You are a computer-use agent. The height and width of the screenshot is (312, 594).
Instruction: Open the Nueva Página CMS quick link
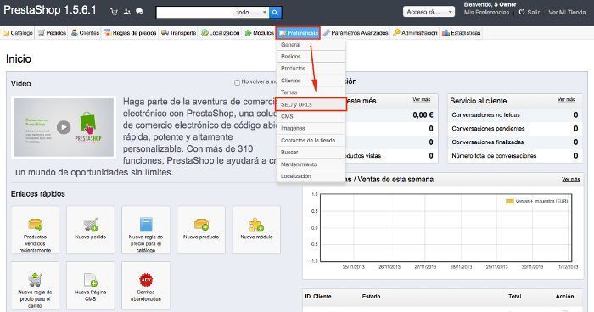click(x=91, y=286)
